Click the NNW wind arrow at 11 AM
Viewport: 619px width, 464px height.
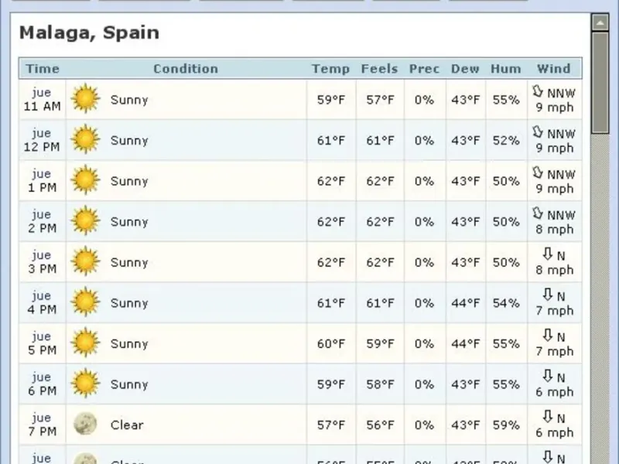point(539,92)
